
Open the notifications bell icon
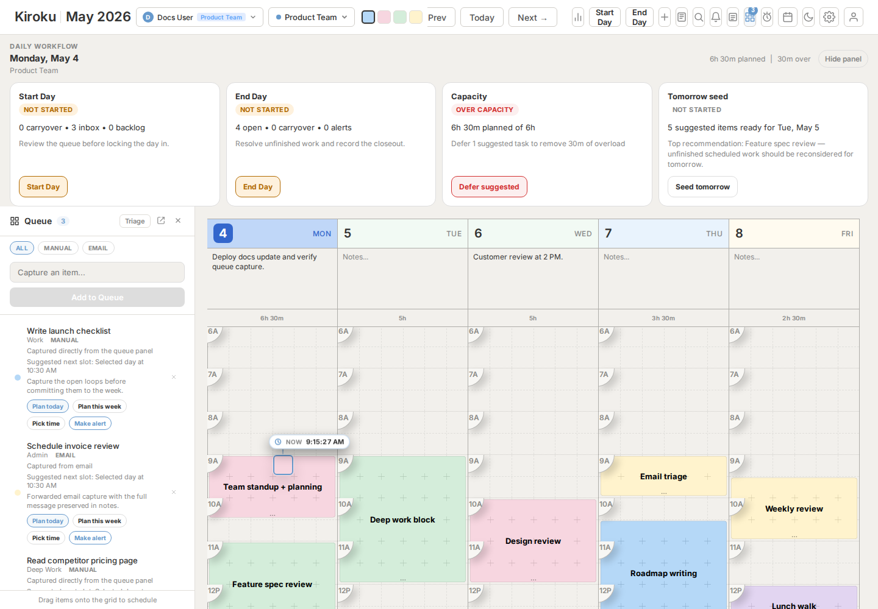point(716,17)
